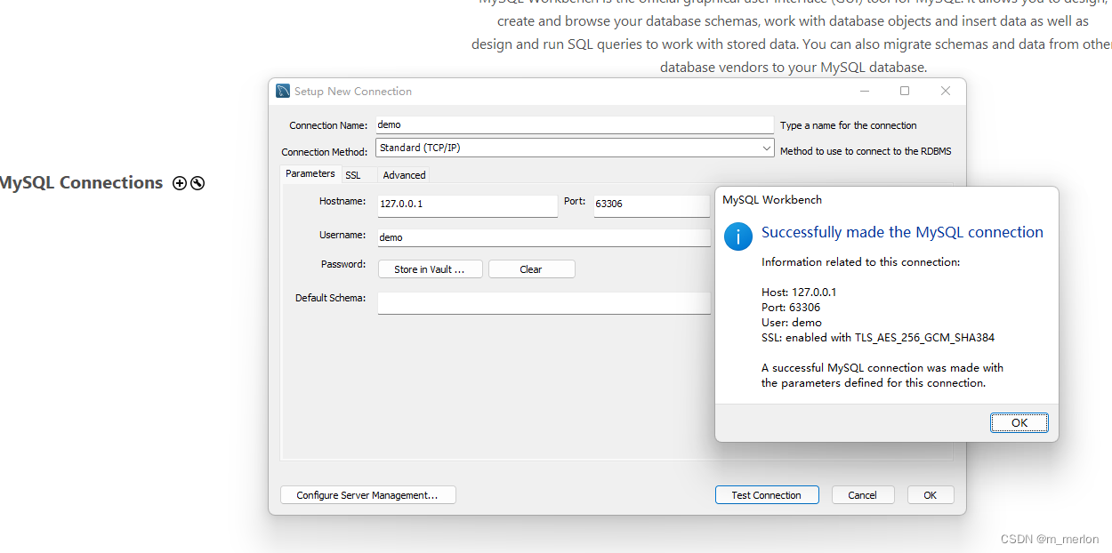This screenshot has width=1112, height=553.
Task: Open manage connections wrench icon
Action: [197, 183]
